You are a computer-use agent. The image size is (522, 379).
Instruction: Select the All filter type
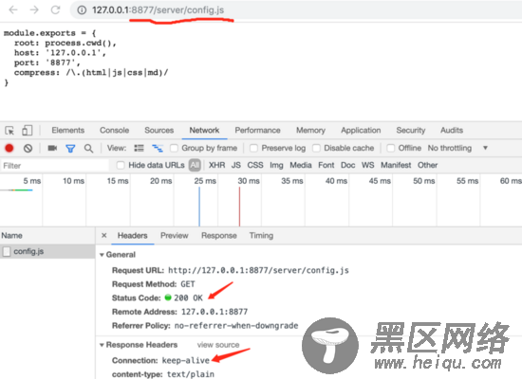(x=195, y=165)
